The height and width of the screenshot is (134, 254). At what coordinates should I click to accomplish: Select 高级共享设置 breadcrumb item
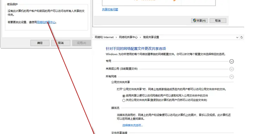tap(151, 37)
